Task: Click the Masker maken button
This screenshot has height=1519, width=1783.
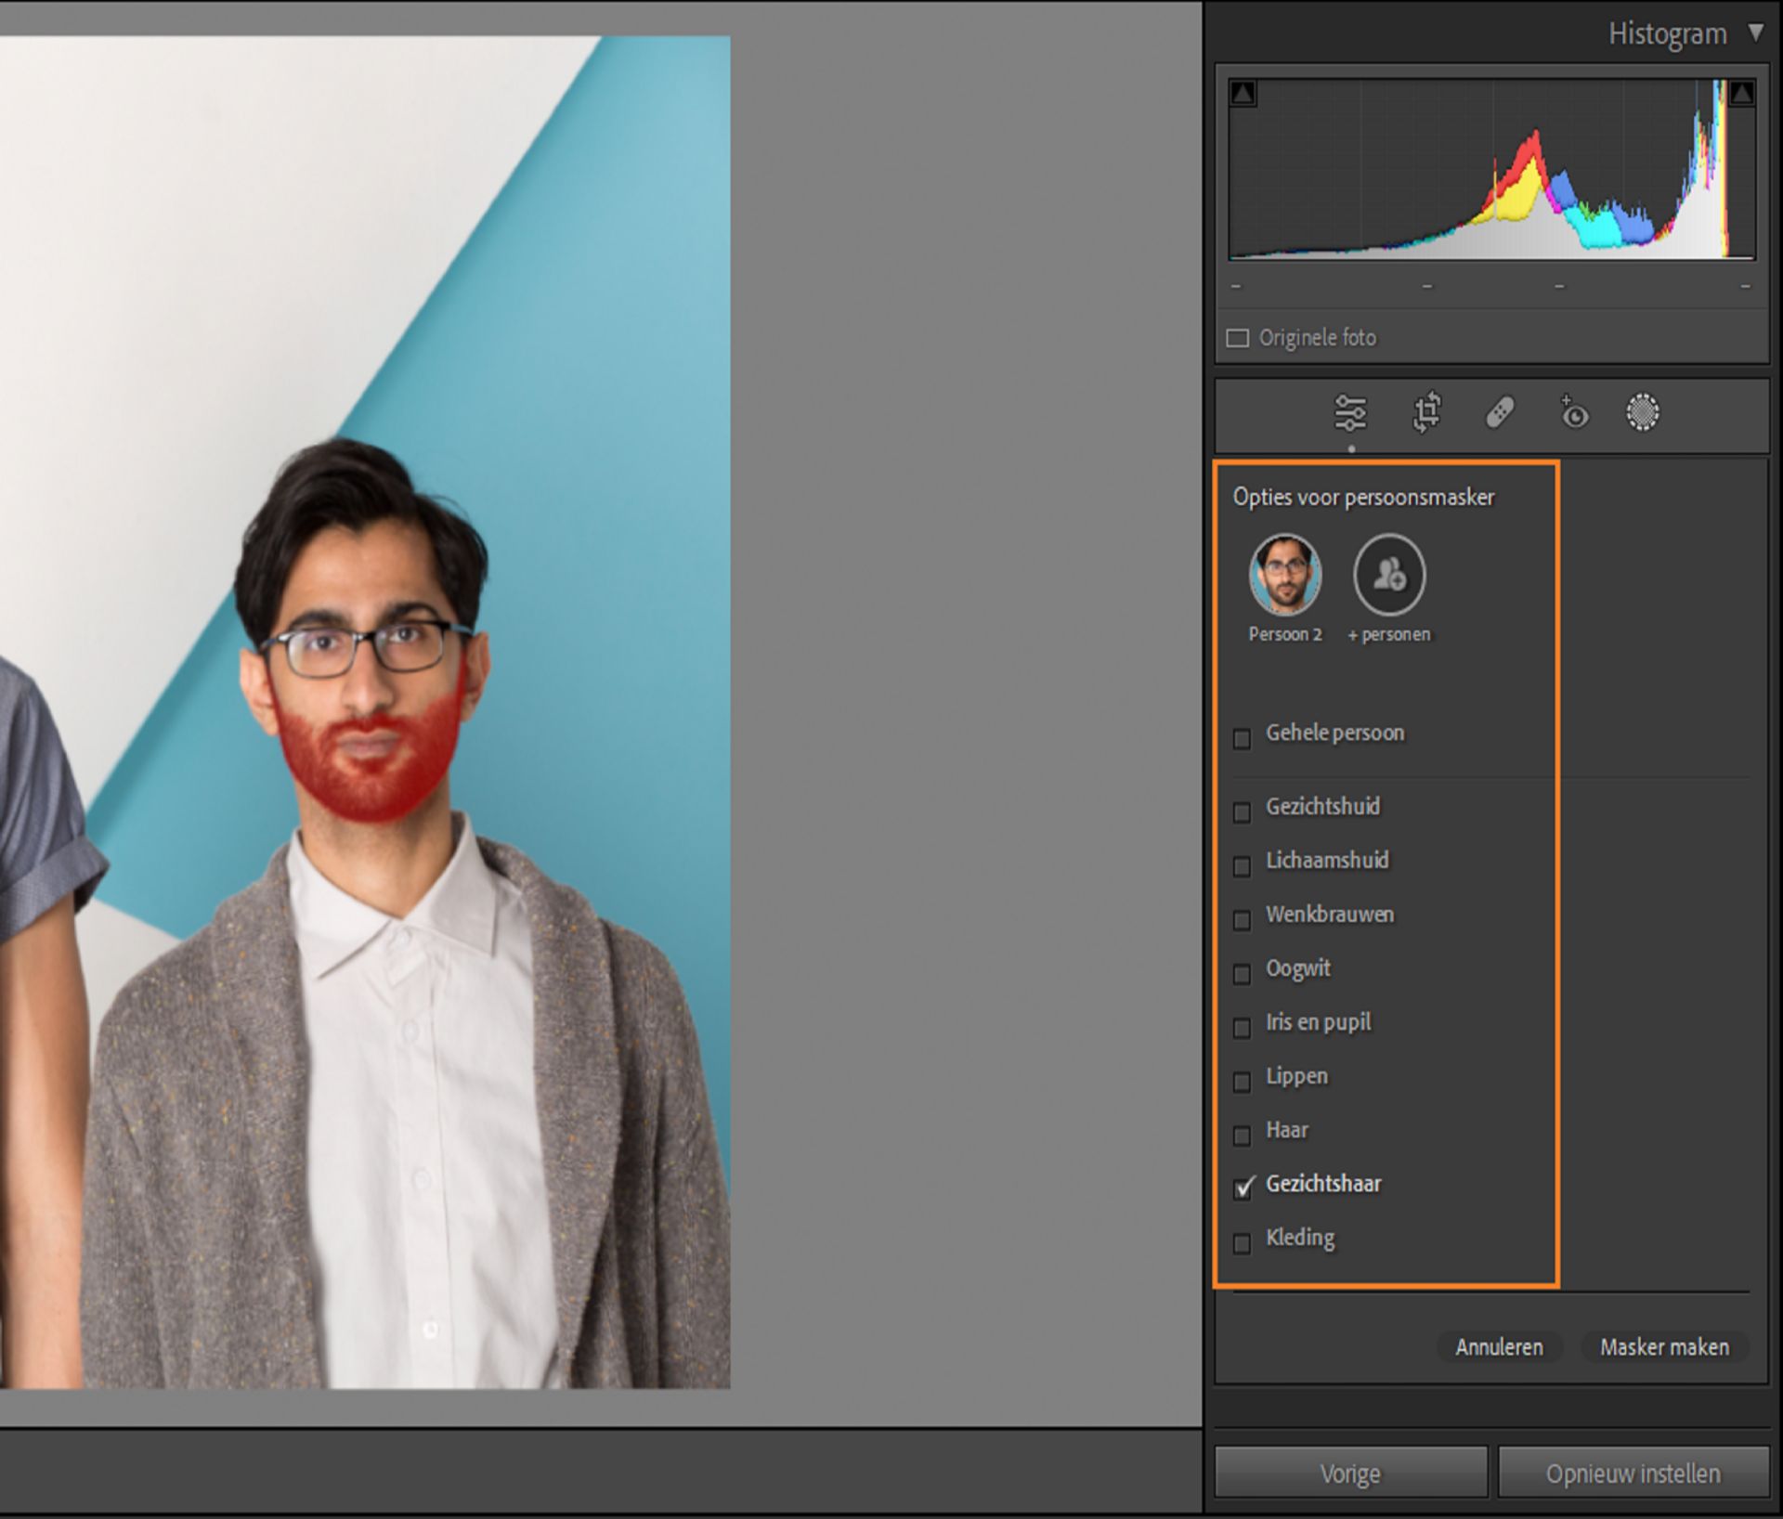Action: [1663, 1346]
